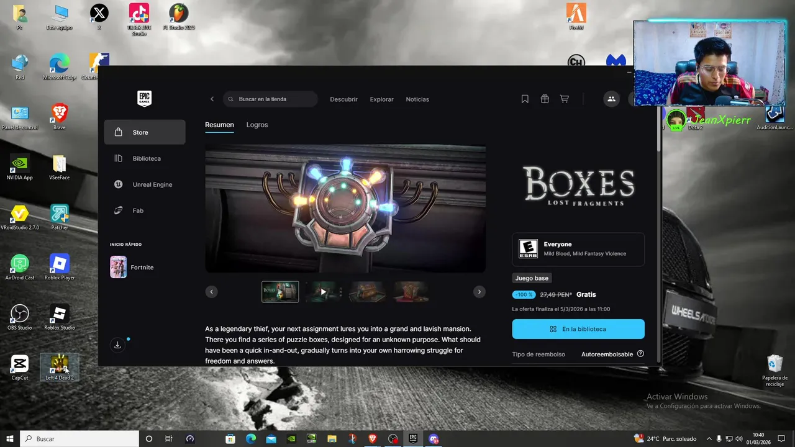Image resolution: width=795 pixels, height=447 pixels.
Task: Focus the Buscar en la tienda field
Action: (x=271, y=99)
